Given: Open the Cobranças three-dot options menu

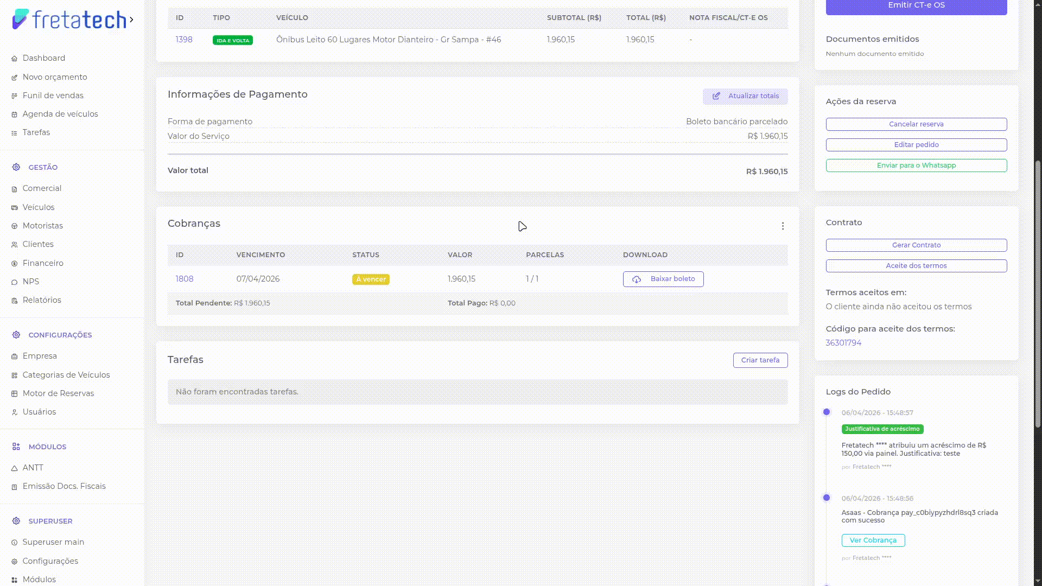Looking at the screenshot, I should coord(783,226).
